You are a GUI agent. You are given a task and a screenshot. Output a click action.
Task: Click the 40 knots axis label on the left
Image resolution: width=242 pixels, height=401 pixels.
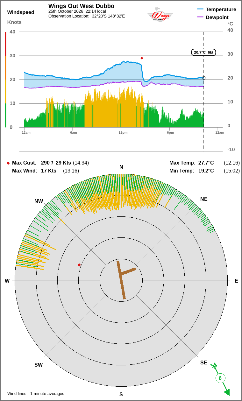click(12, 32)
